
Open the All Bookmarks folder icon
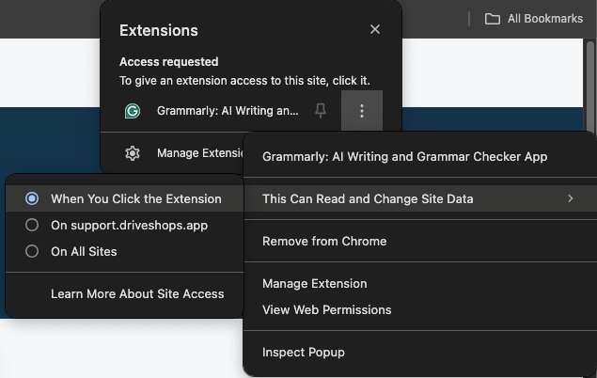pos(493,19)
